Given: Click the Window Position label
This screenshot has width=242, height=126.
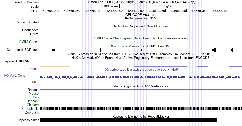Looking at the screenshot, I should pos(26,2).
